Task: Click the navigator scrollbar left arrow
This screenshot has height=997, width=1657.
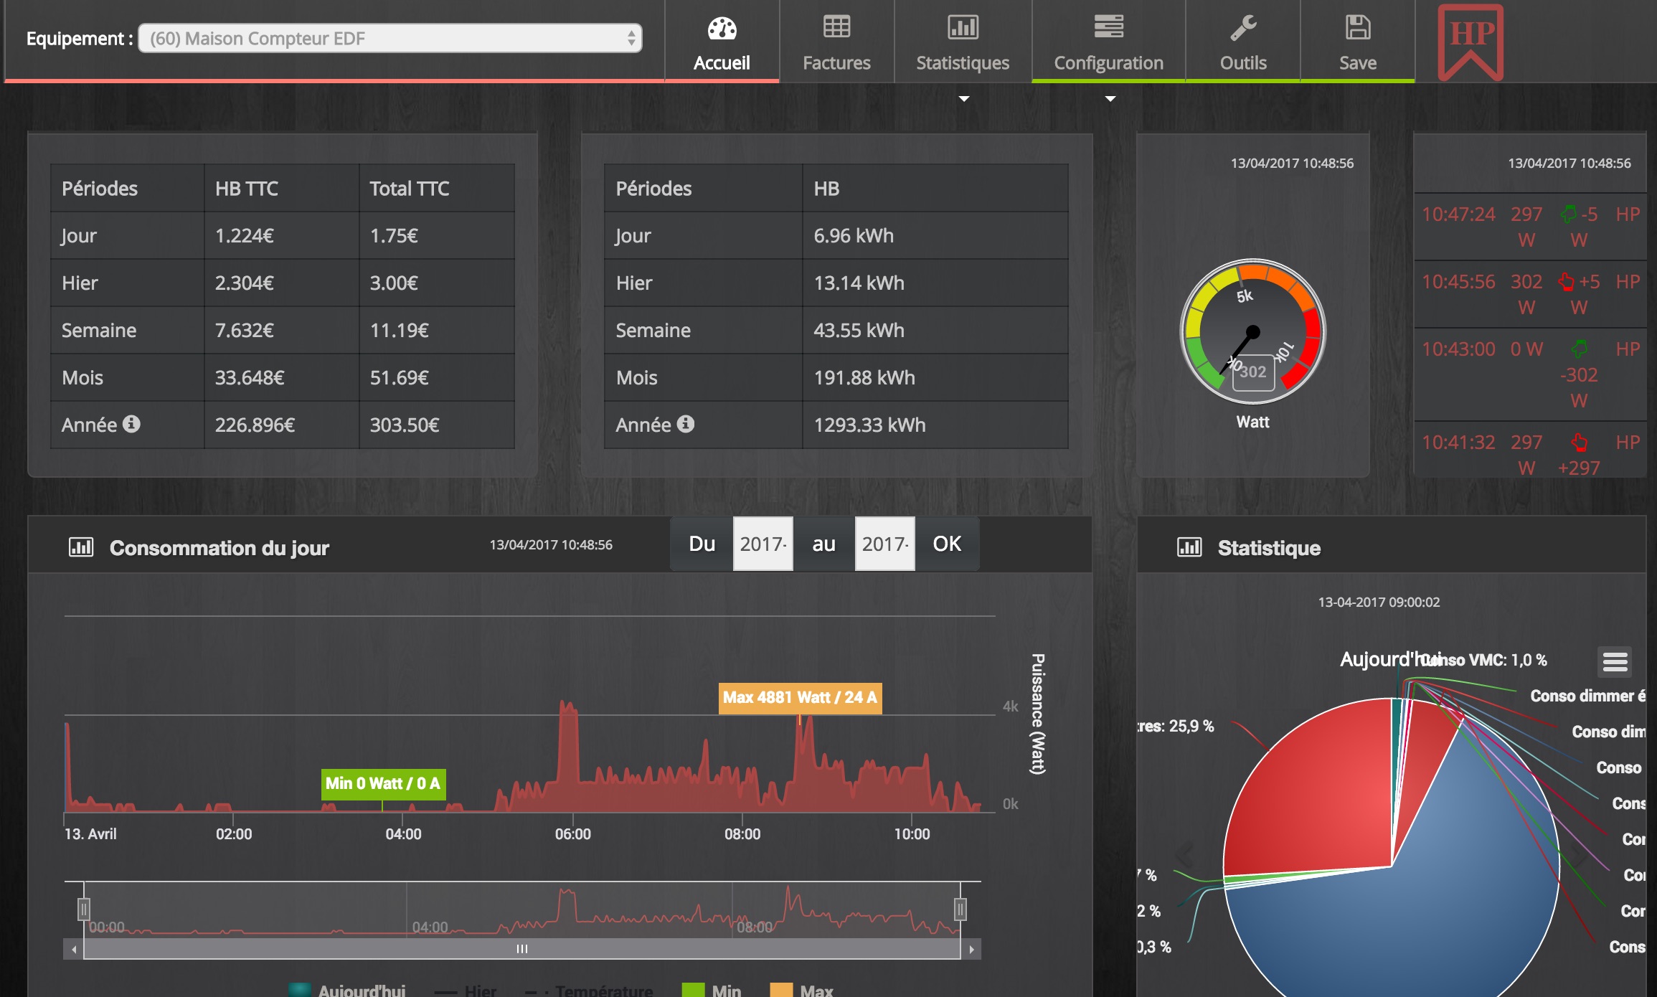Action: coord(74,949)
